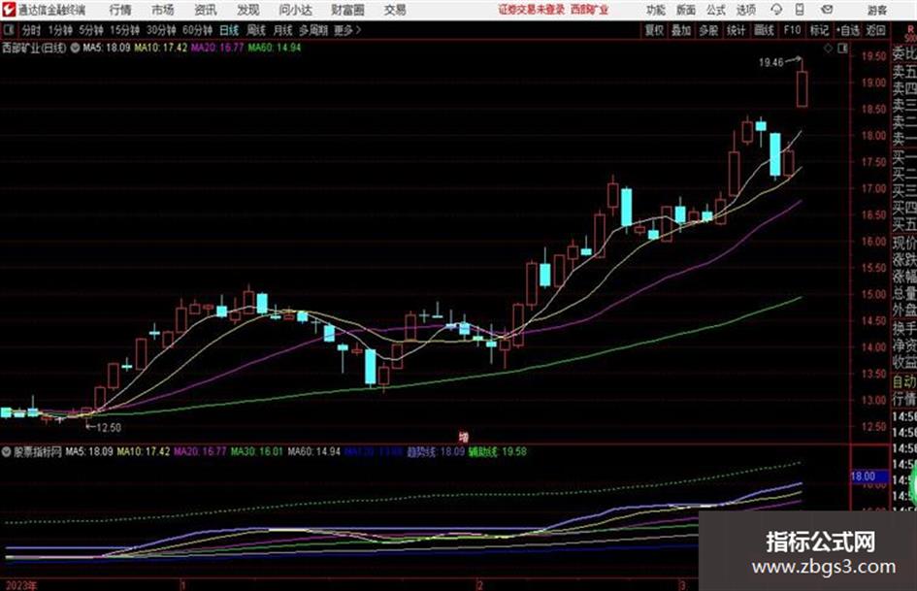Image resolution: width=917 pixels, height=591 pixels.
Task: Click the MA30: 16.01 sub-chart label
Action: click(257, 451)
